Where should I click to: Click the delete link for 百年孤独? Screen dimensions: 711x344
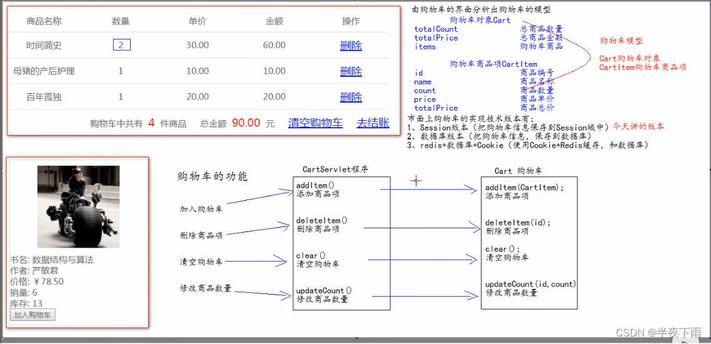tap(351, 97)
